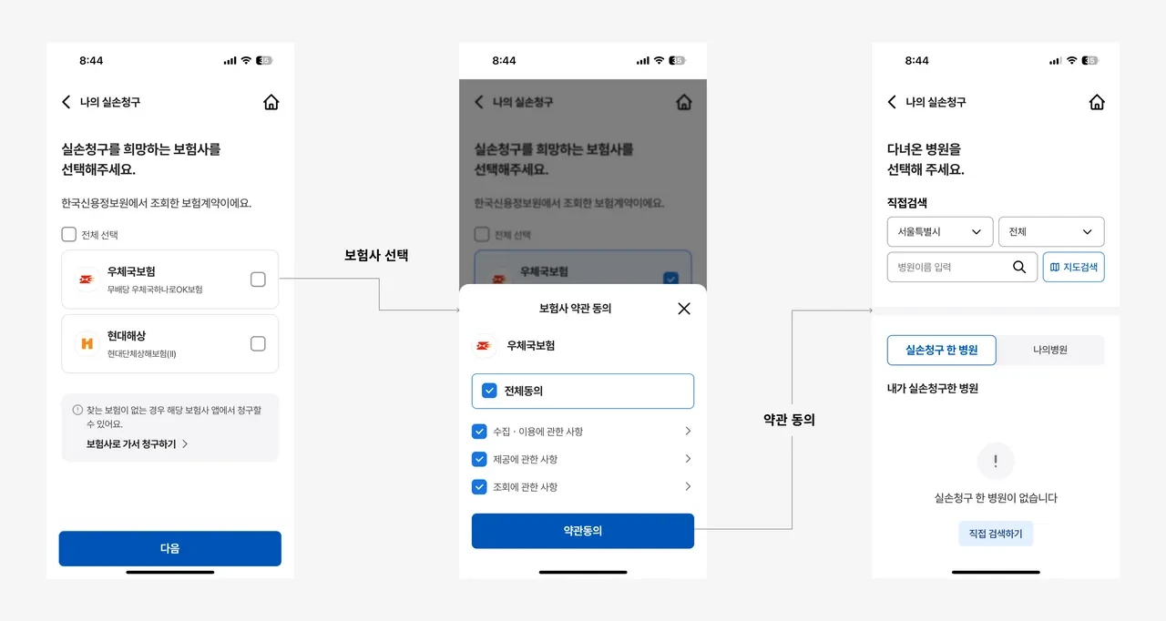This screenshot has width=1166, height=621.
Task: Check the 우체국보험 card checkbox
Action: pyautogui.click(x=258, y=280)
